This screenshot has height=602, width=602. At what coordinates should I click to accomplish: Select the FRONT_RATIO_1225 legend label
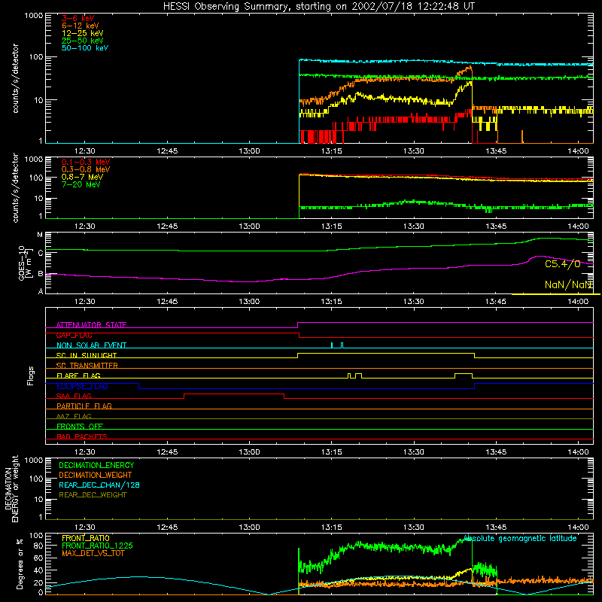tap(98, 546)
